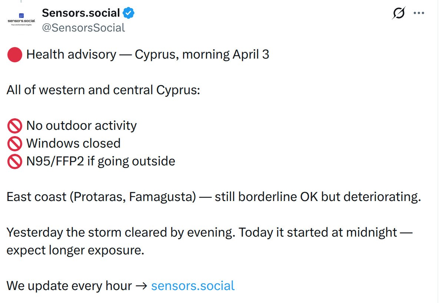Click the 'We update every hour' text
The height and width of the screenshot is (303, 439).
(x=69, y=286)
